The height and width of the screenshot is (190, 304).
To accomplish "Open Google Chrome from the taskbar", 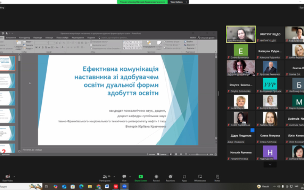I will pyautogui.click(x=98, y=187).
